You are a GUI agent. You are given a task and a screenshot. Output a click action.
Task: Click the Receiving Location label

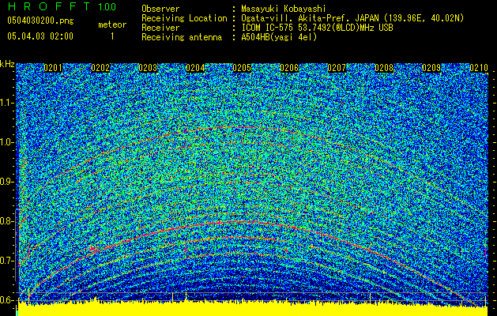(x=184, y=18)
